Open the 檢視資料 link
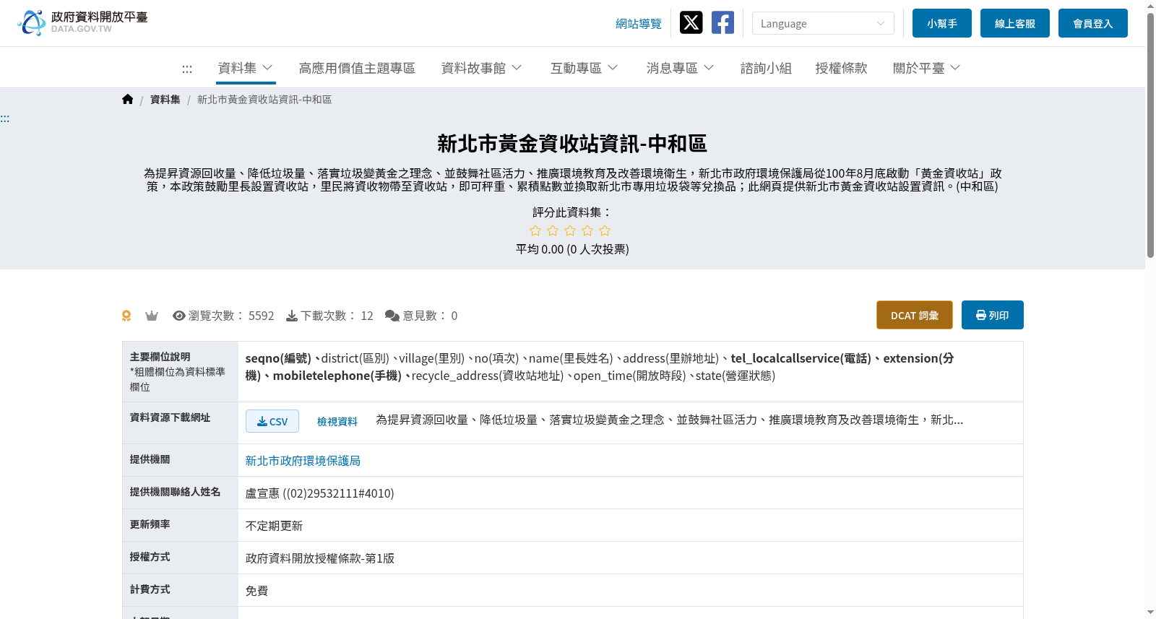 click(337, 421)
